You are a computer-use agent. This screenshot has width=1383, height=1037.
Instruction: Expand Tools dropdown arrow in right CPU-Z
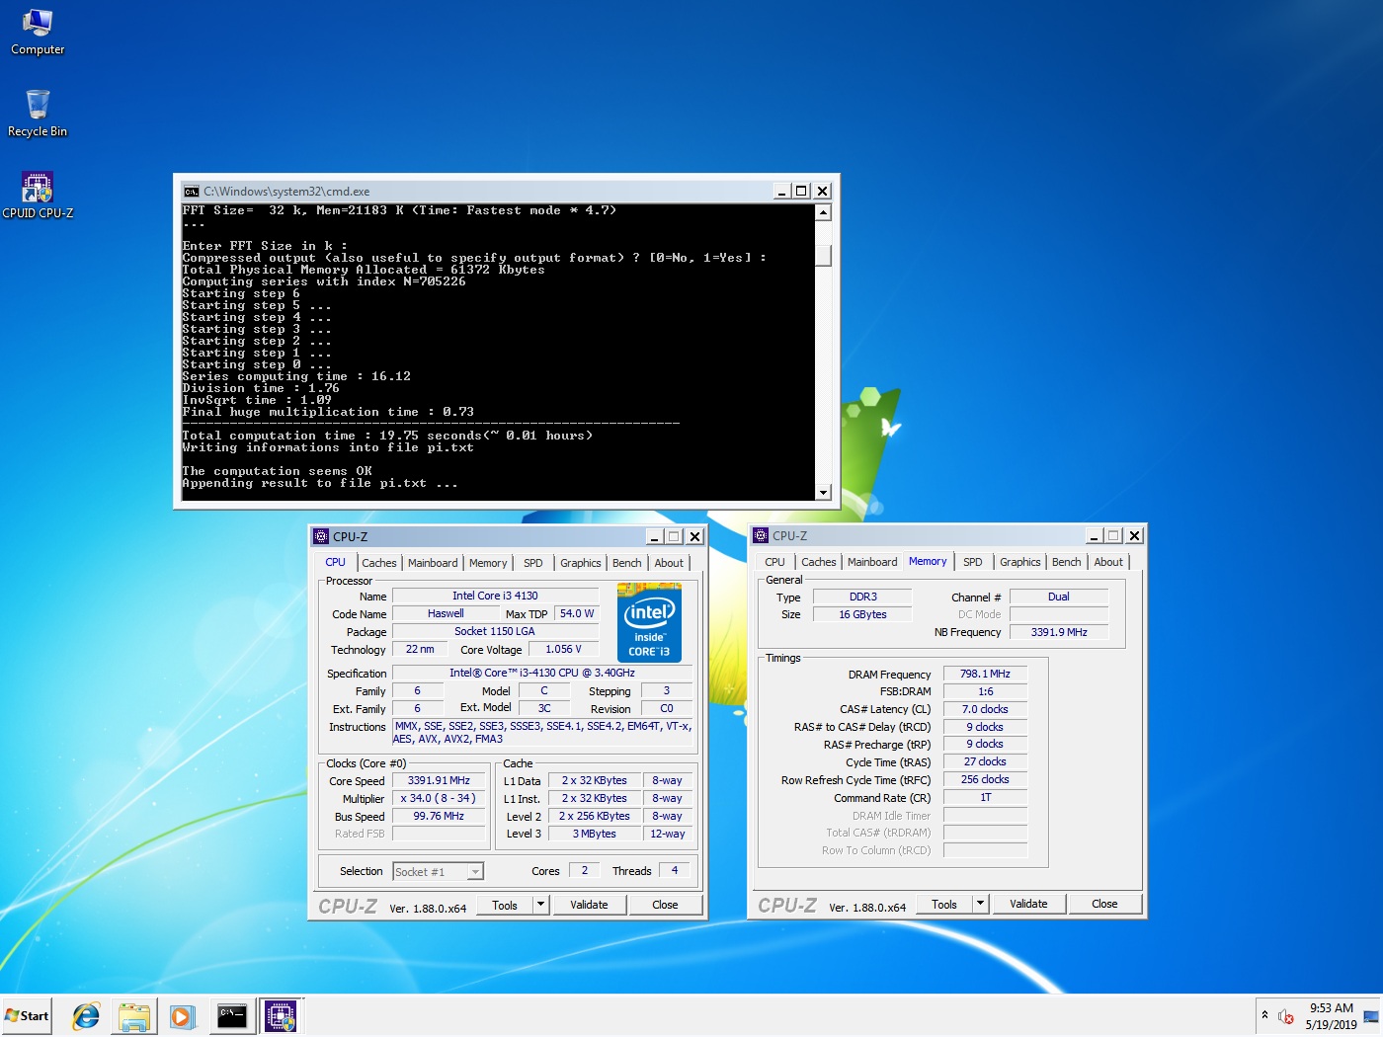980,904
